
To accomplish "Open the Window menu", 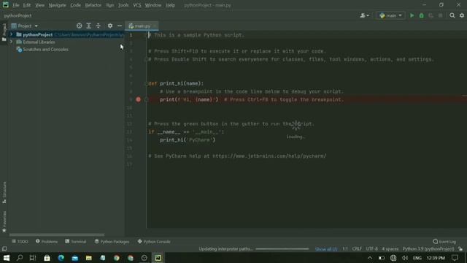I will click(x=153, y=5).
